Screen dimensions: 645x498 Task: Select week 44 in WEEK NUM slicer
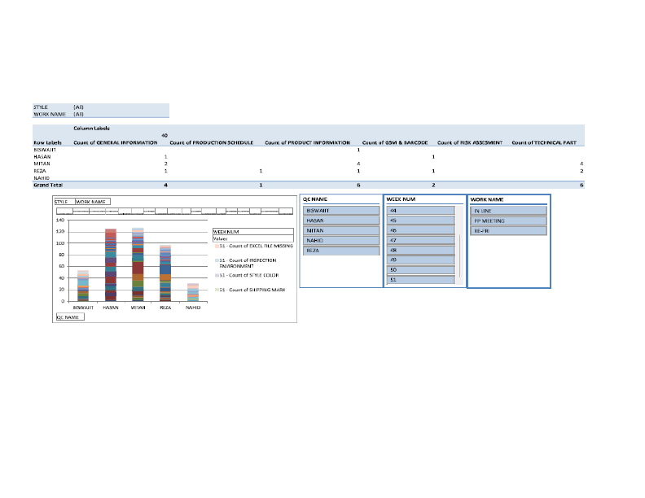click(x=421, y=211)
